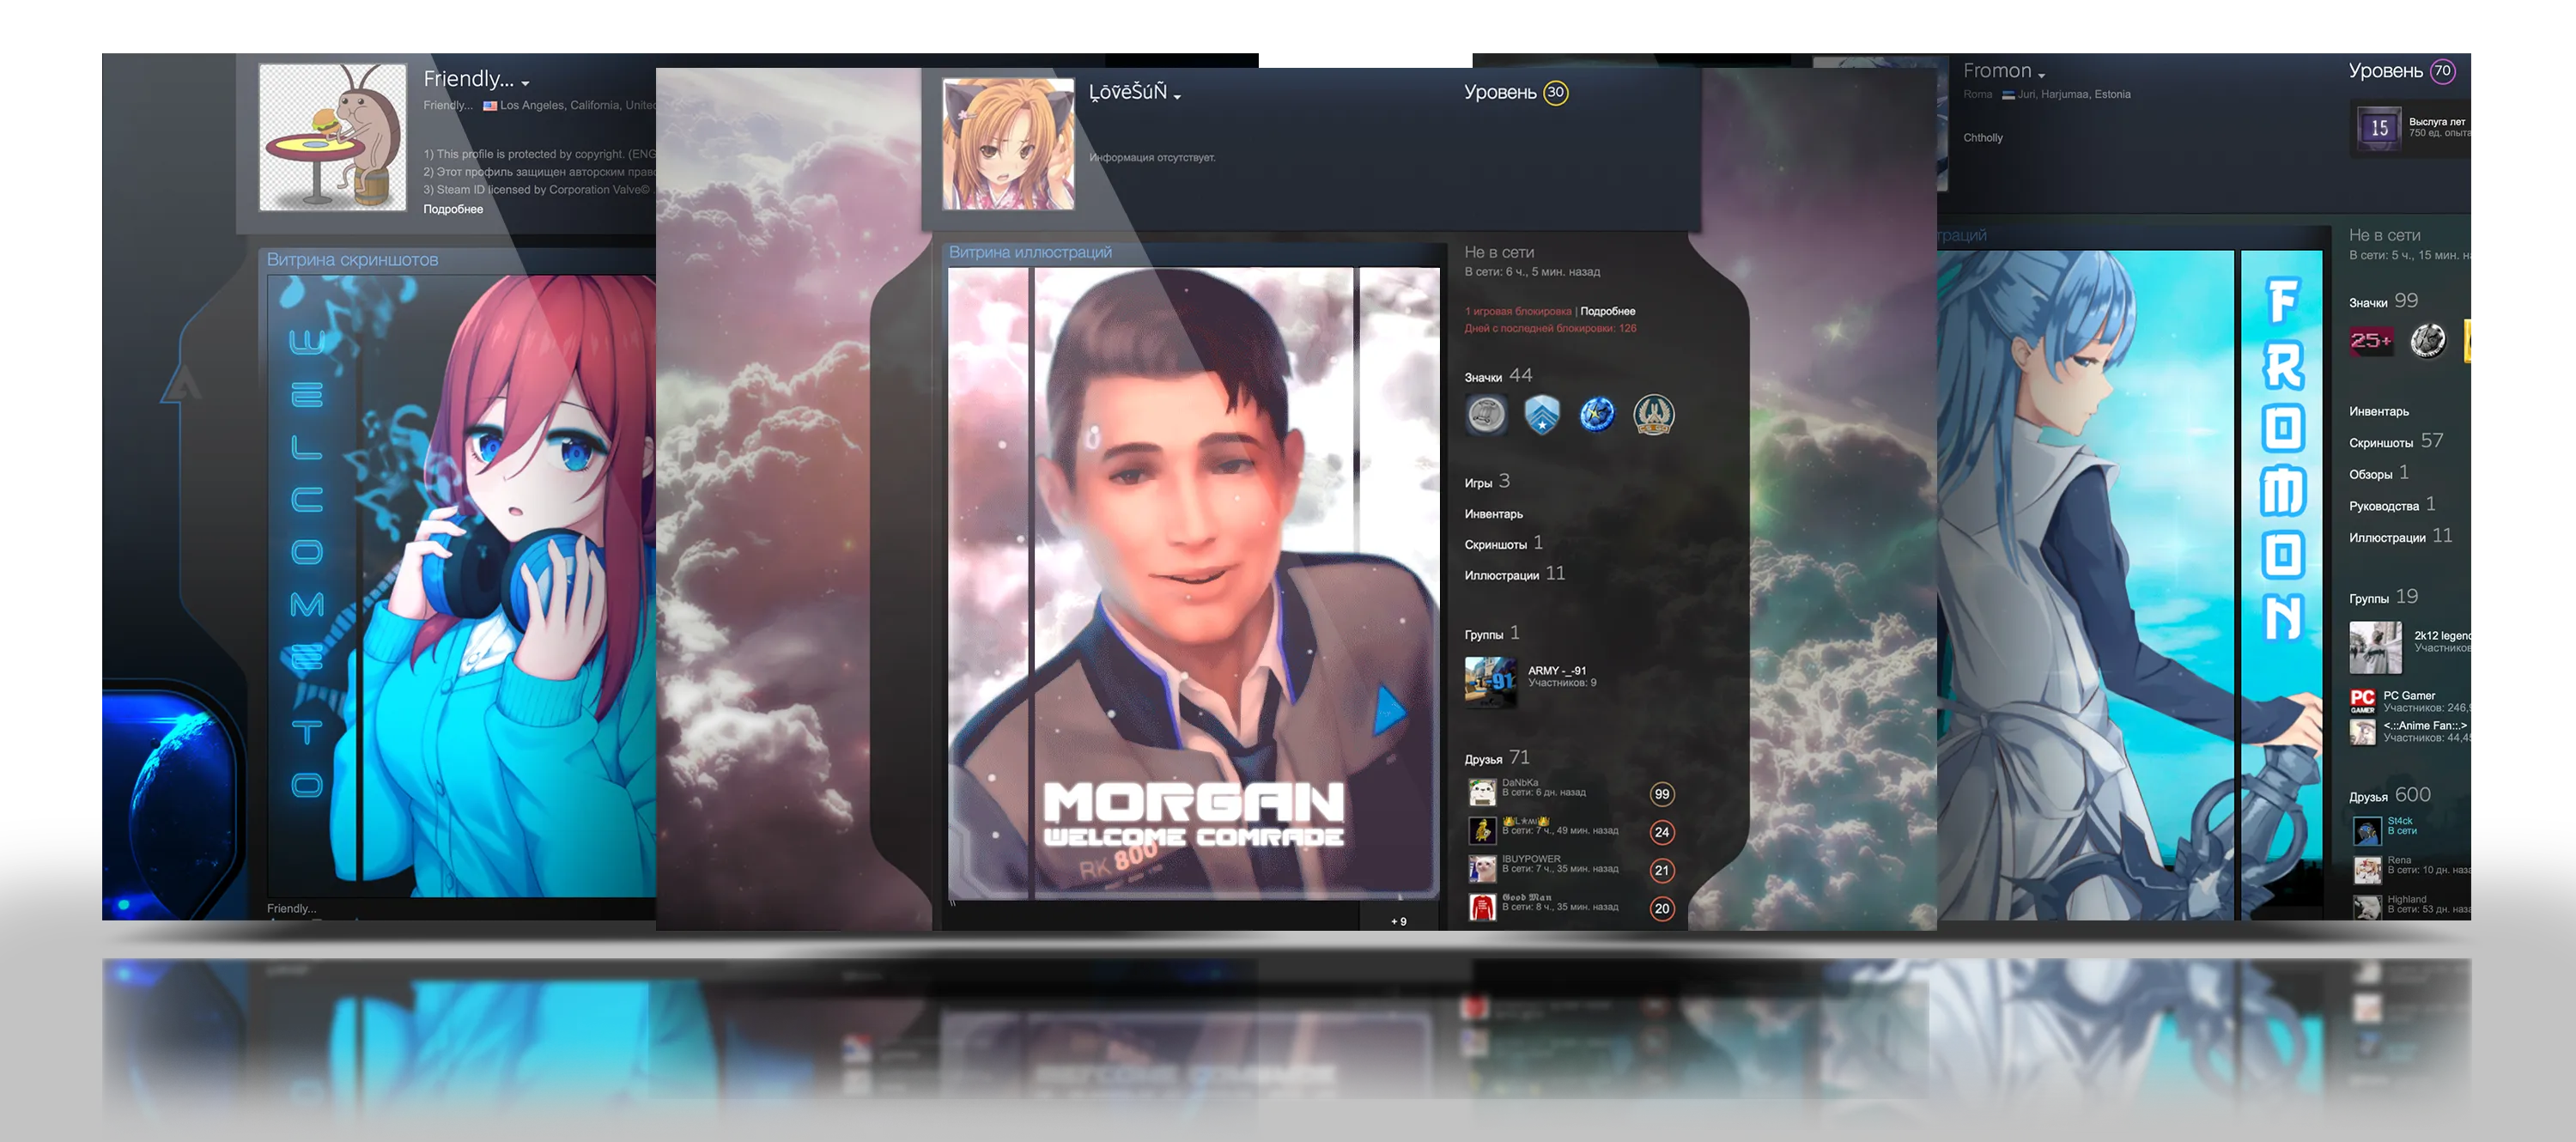Click the Estonia flag on Fromon profile
This screenshot has width=2576, height=1142.
coord(2008,95)
